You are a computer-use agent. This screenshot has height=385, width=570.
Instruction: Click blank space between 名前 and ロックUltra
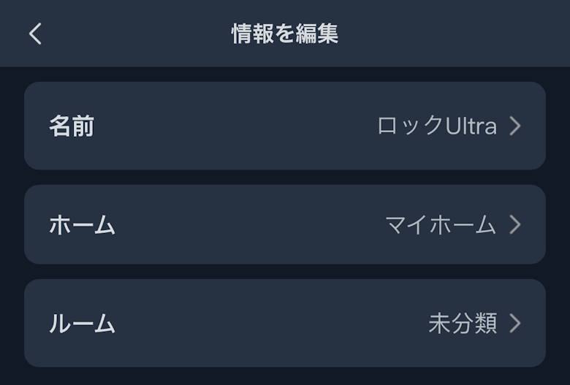234,126
